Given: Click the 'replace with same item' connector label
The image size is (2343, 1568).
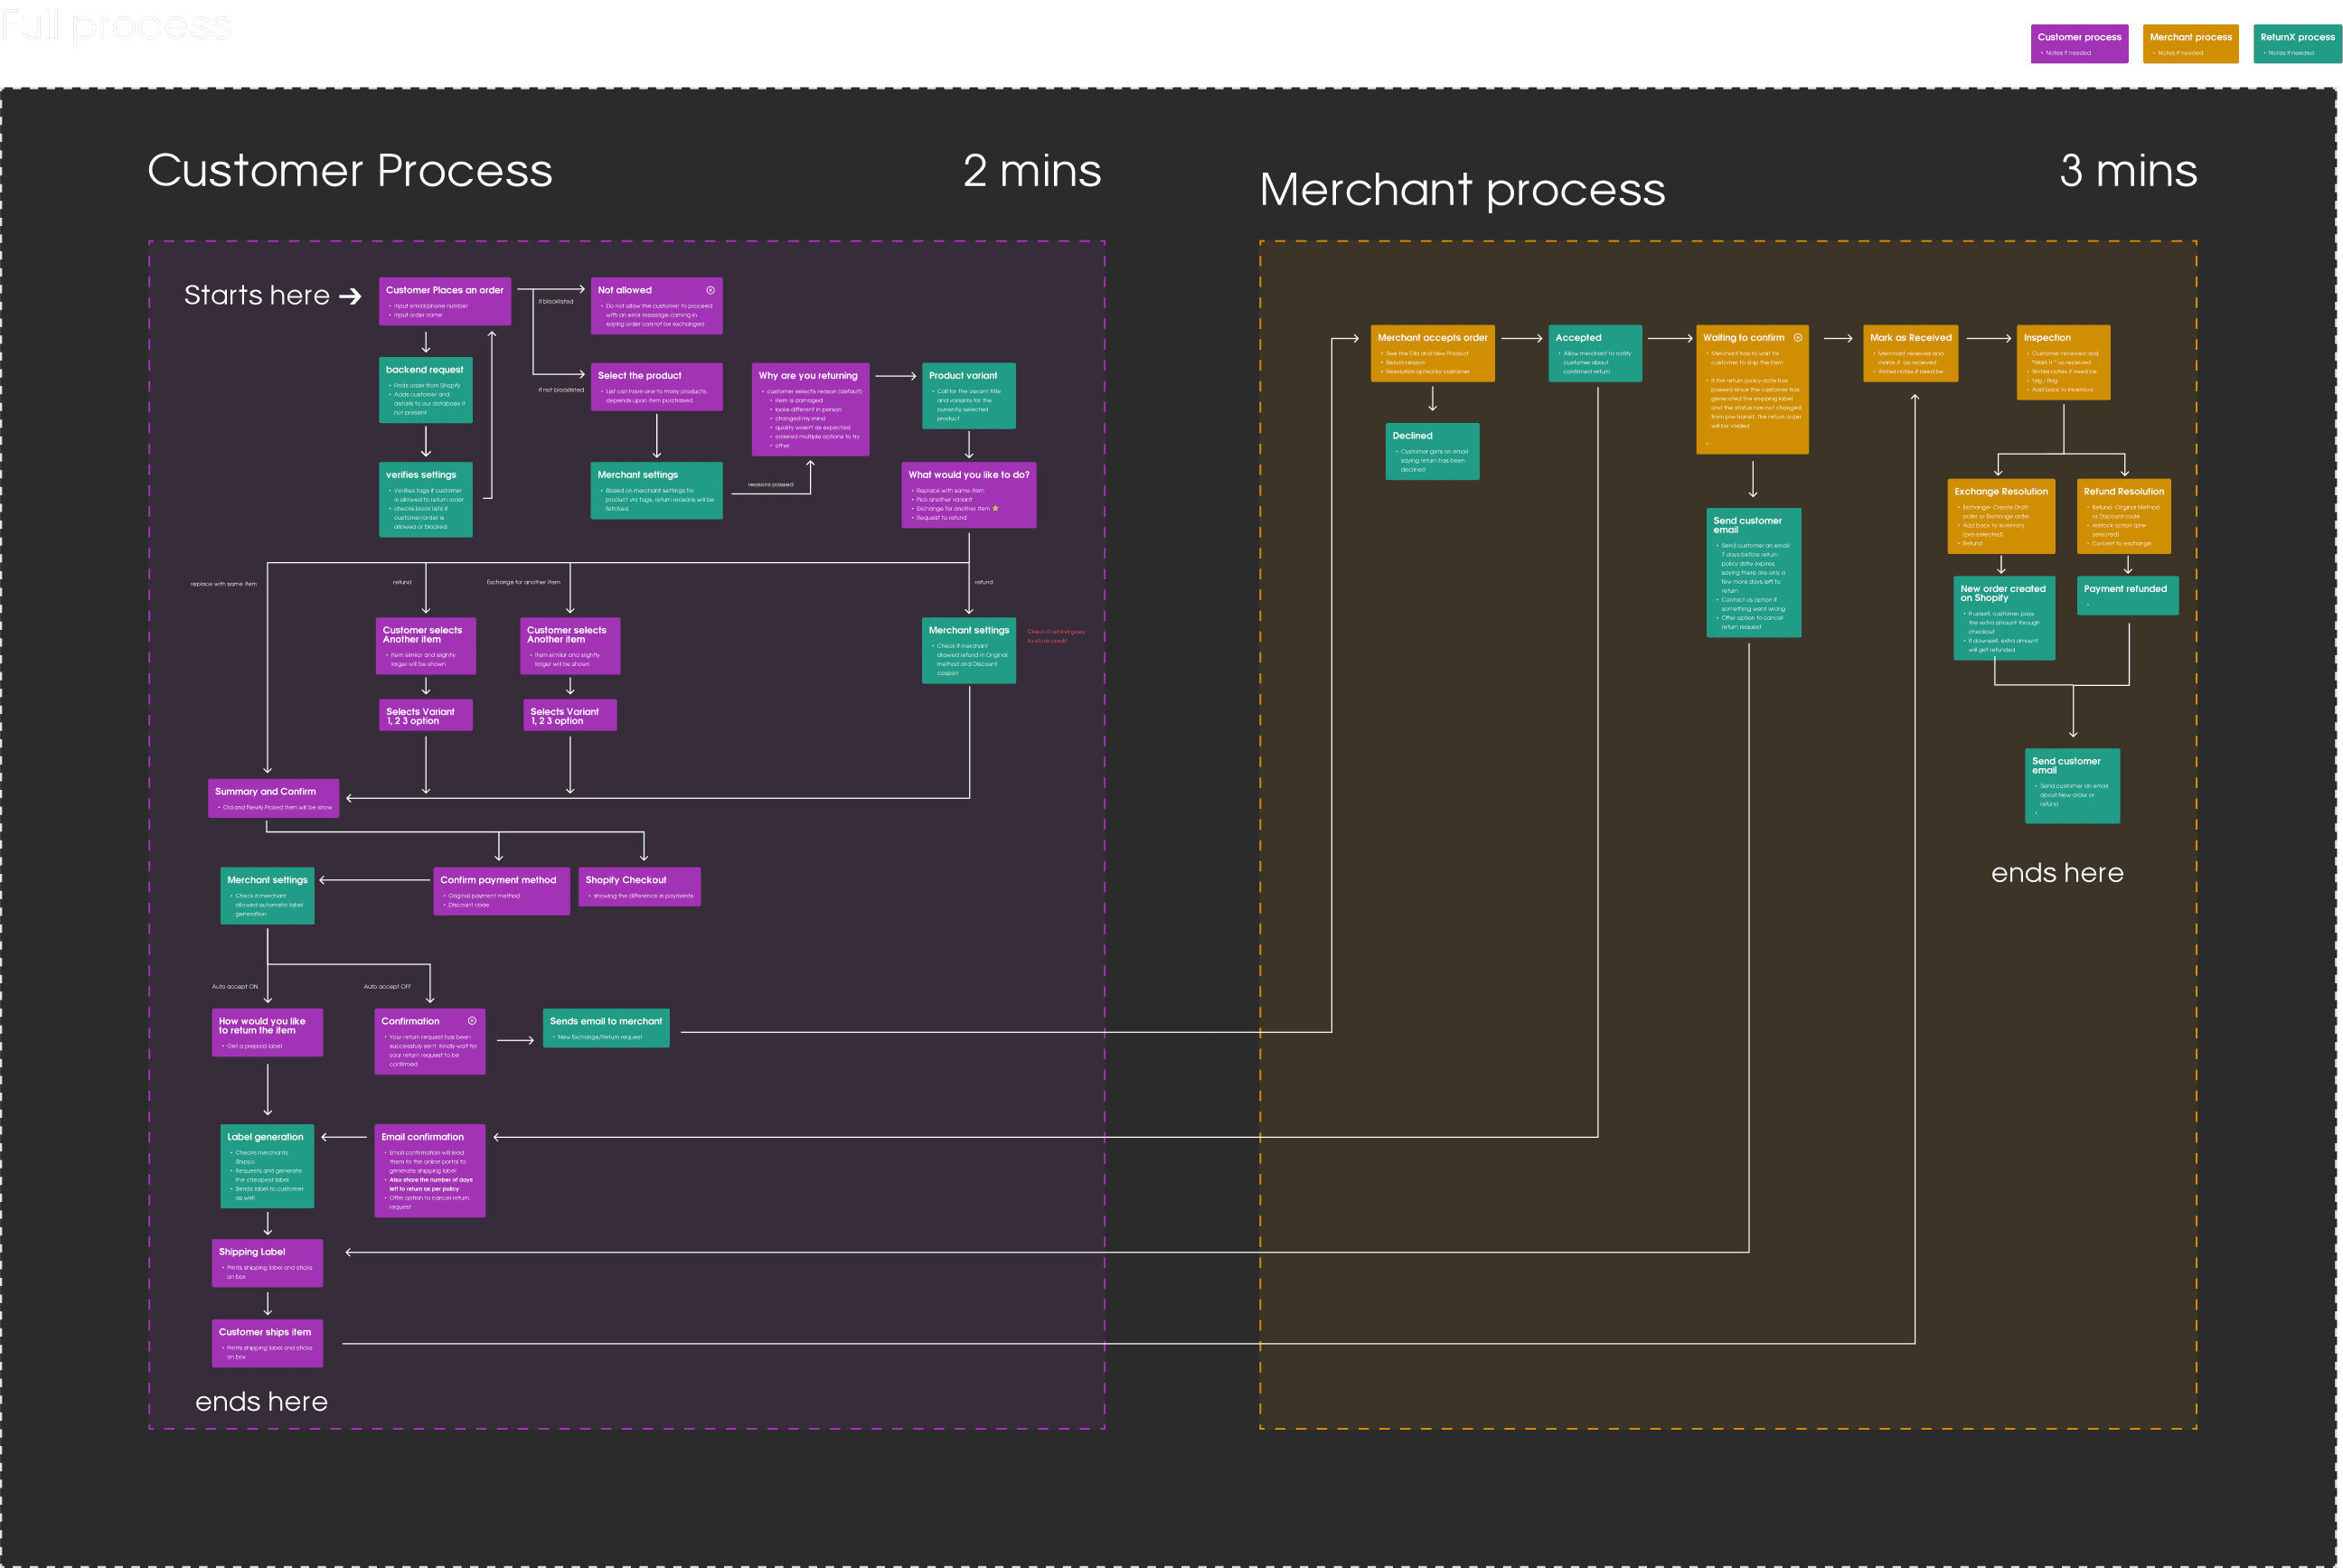Looking at the screenshot, I should pyautogui.click(x=223, y=584).
